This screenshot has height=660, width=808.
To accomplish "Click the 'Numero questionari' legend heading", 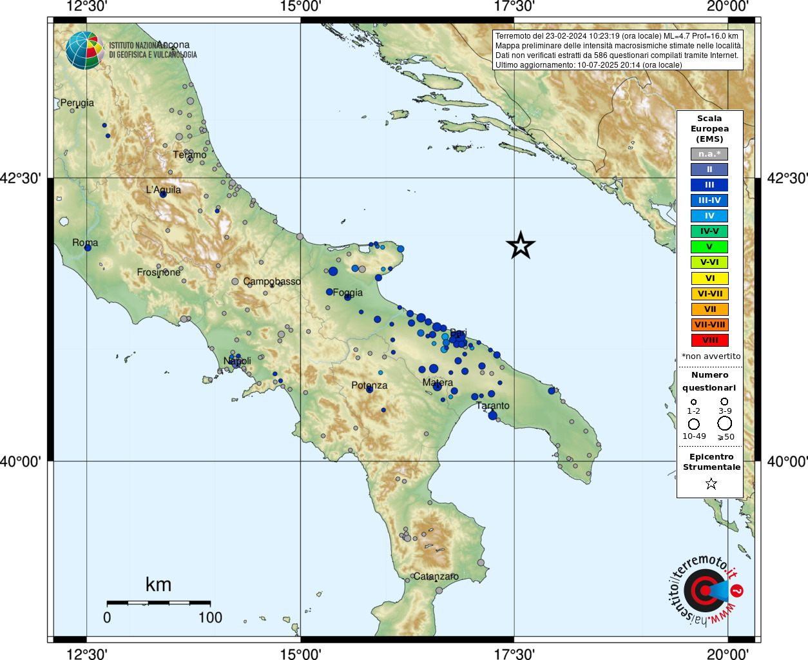I will click(x=709, y=381).
